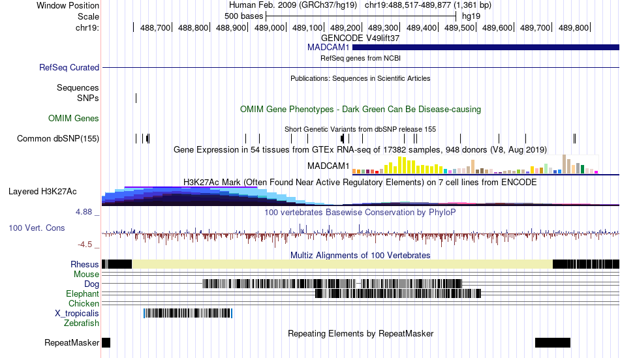
Task: Select the Zebrafish alignment row label
Action: click(x=82, y=323)
